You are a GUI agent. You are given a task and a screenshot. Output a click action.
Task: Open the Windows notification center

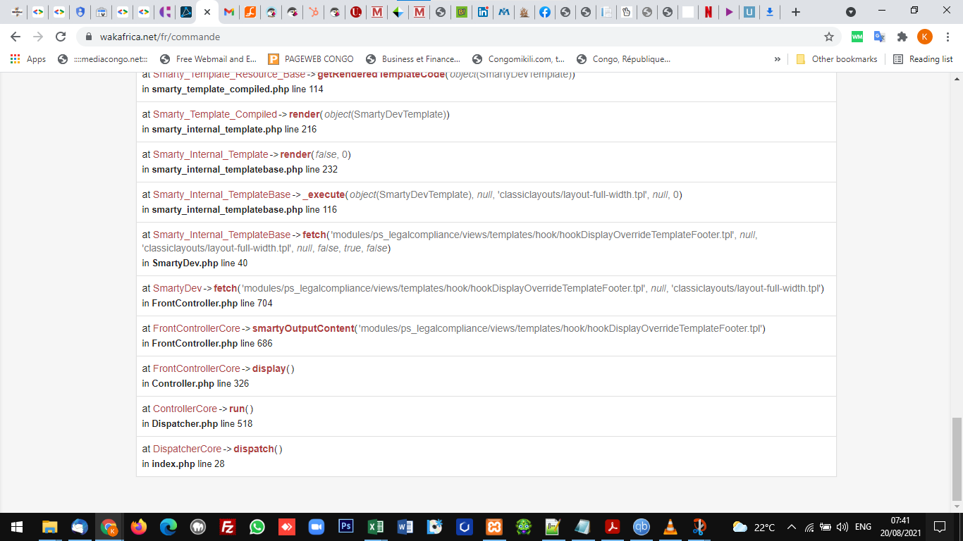tap(940, 527)
